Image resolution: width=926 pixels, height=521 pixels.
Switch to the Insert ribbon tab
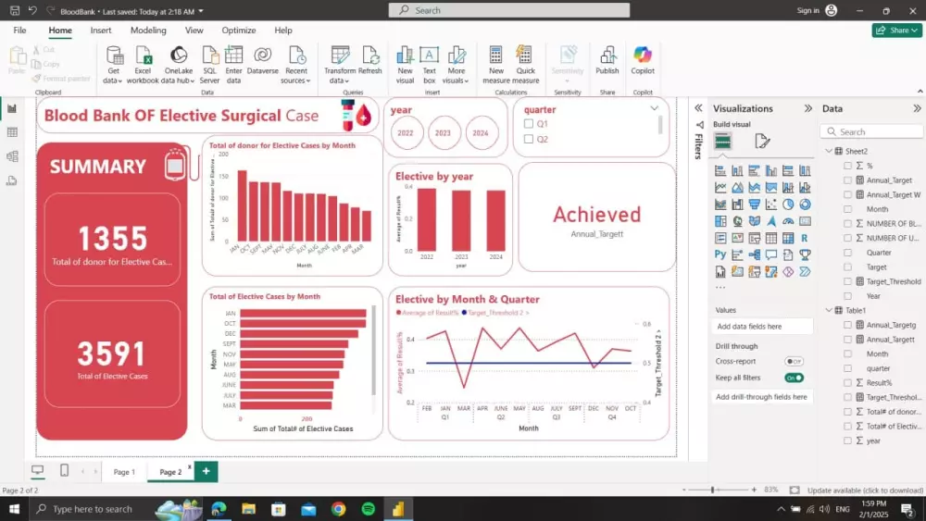click(100, 31)
